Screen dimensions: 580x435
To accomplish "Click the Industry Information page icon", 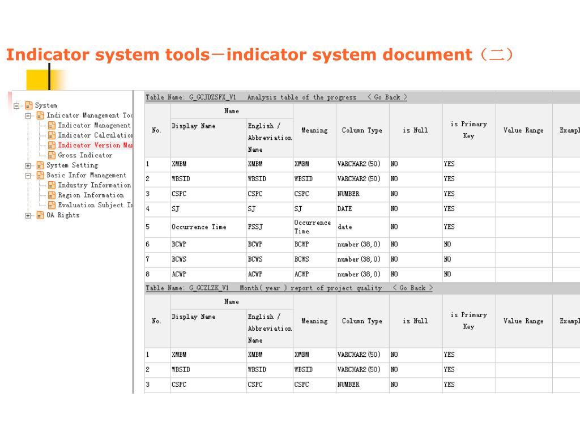I will [x=52, y=185].
